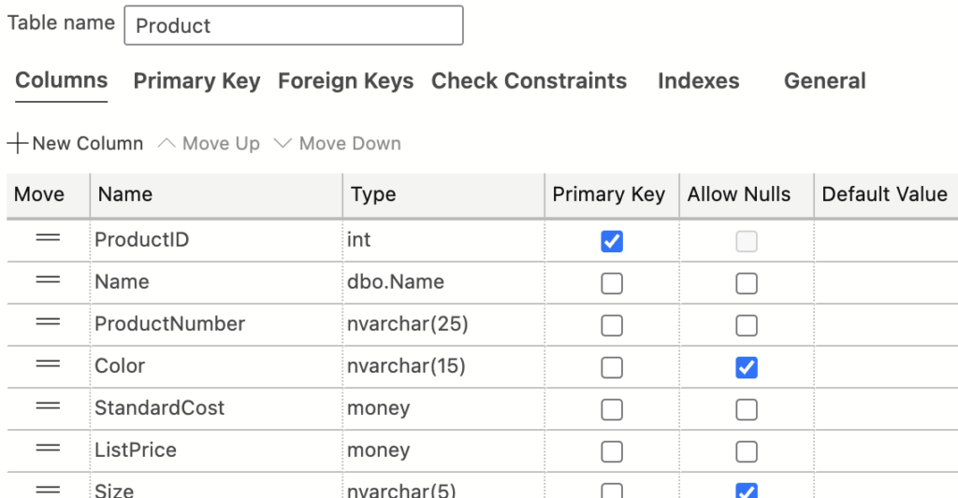Image resolution: width=958 pixels, height=498 pixels.
Task: Disable Allow Nulls for Color column
Action: coord(747,367)
